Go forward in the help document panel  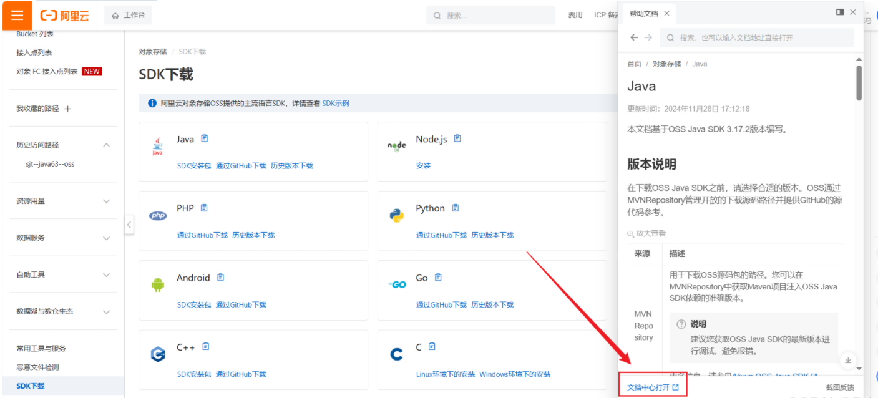pyautogui.click(x=648, y=37)
